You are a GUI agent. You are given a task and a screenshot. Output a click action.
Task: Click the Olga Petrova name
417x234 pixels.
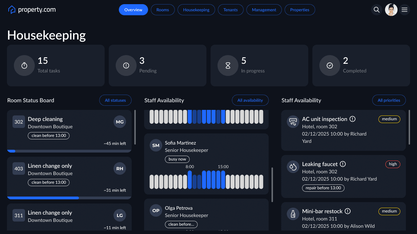pos(179,208)
